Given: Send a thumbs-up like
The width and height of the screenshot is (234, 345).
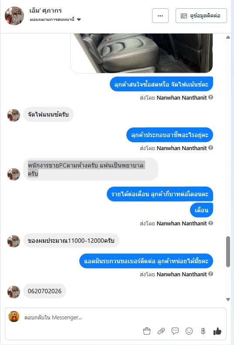Looking at the screenshot, I should [217, 331].
